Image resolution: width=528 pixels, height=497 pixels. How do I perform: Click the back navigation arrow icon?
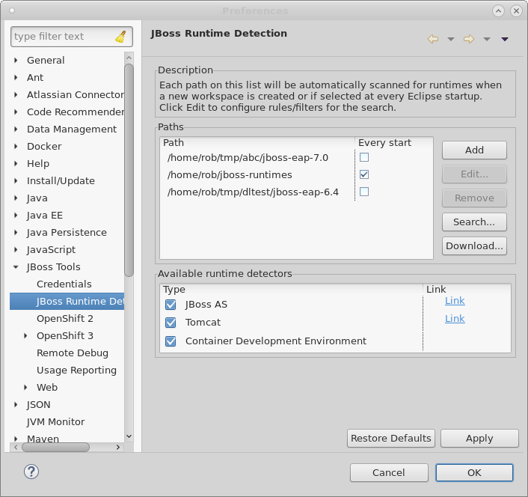pyautogui.click(x=432, y=39)
